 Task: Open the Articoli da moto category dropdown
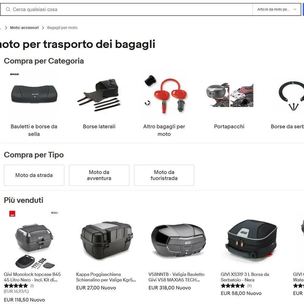[x=277, y=9]
